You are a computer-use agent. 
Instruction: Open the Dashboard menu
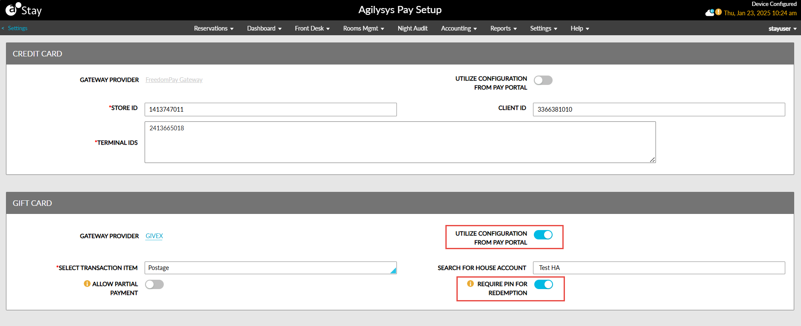[x=264, y=28]
